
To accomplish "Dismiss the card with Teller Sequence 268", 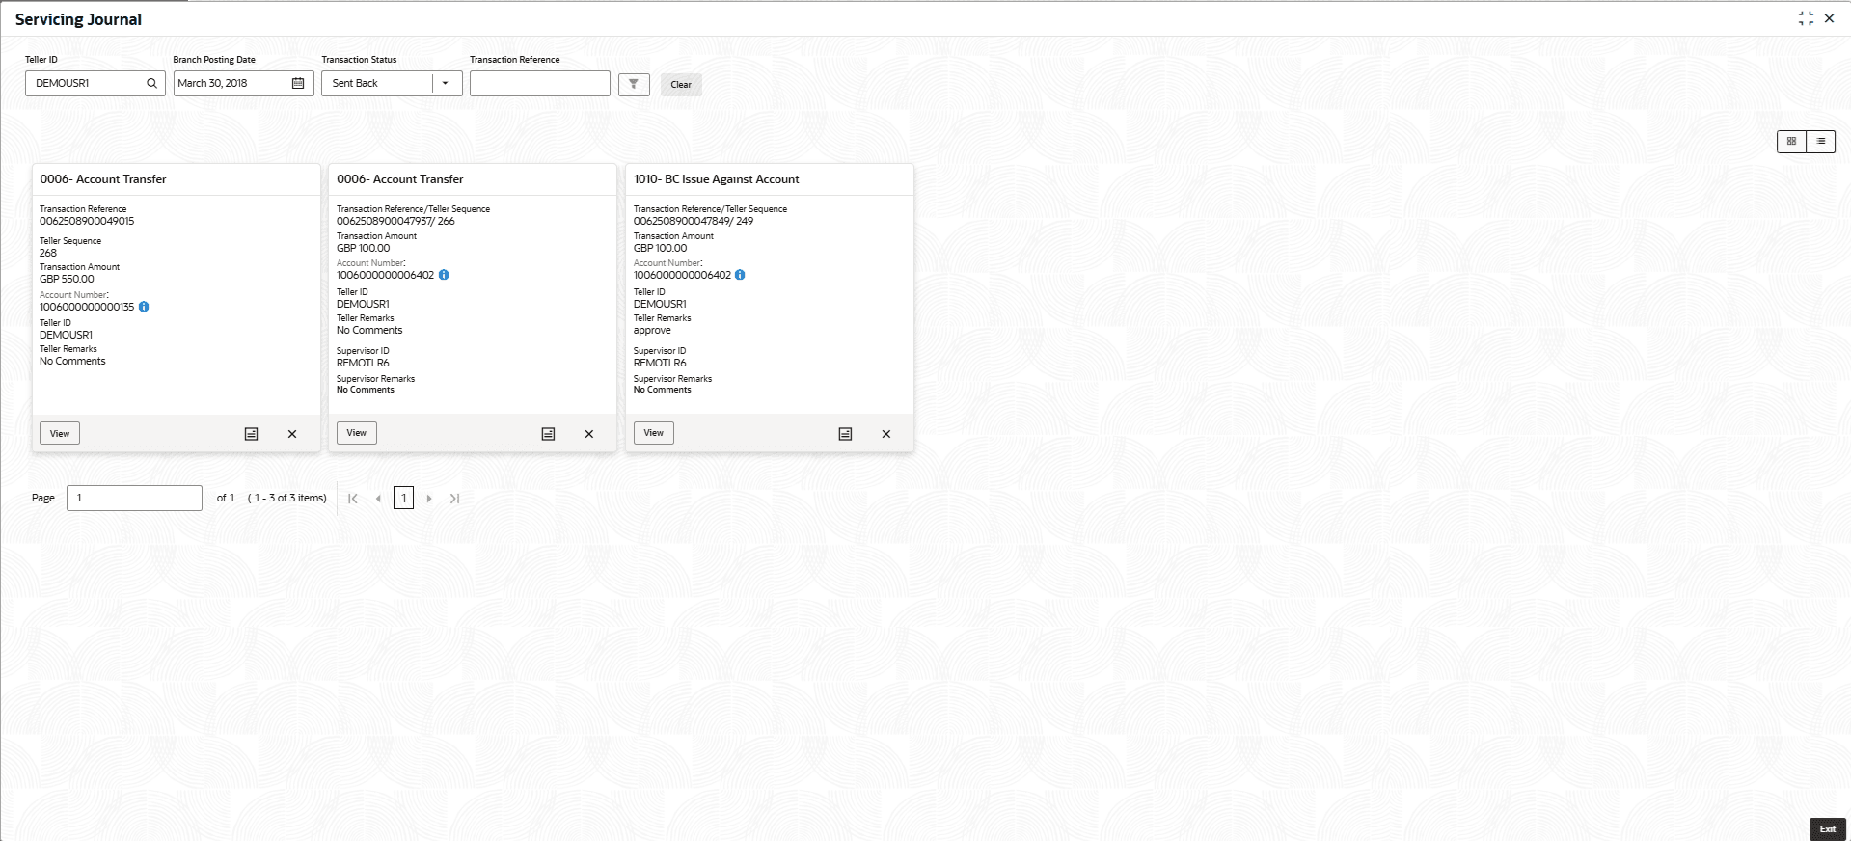I will click(x=292, y=434).
